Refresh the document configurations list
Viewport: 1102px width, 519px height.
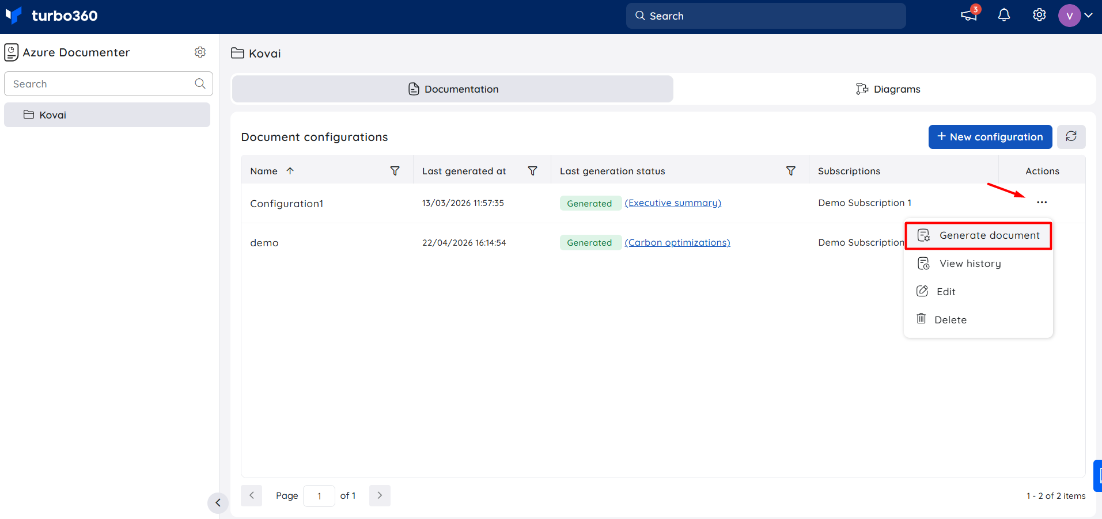[1071, 136]
